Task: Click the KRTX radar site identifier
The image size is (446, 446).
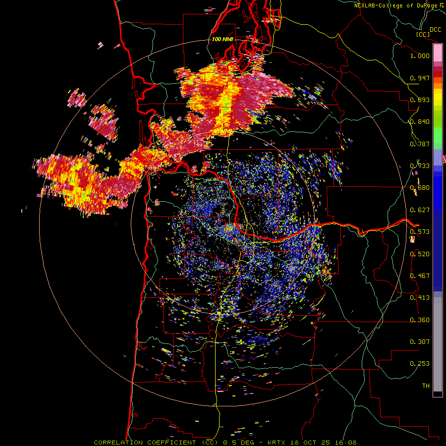Action: click(277, 443)
